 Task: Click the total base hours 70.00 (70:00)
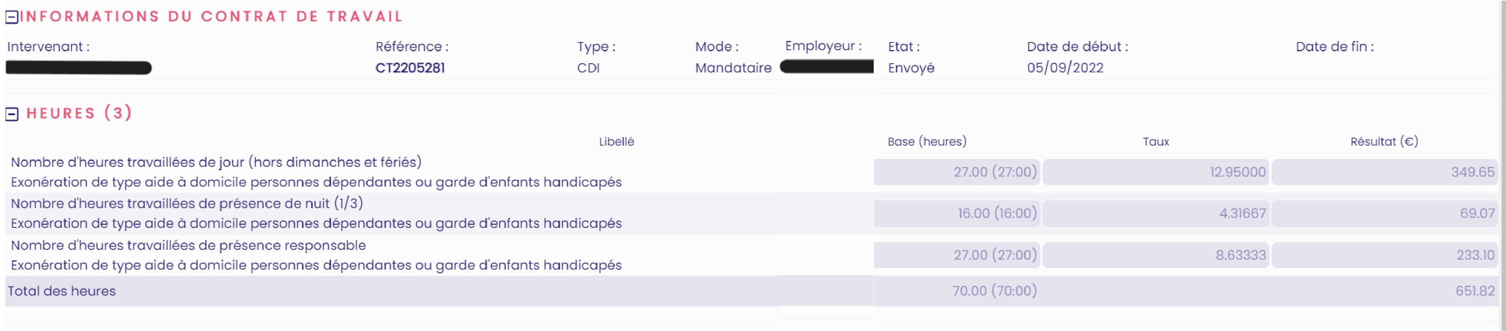[994, 291]
